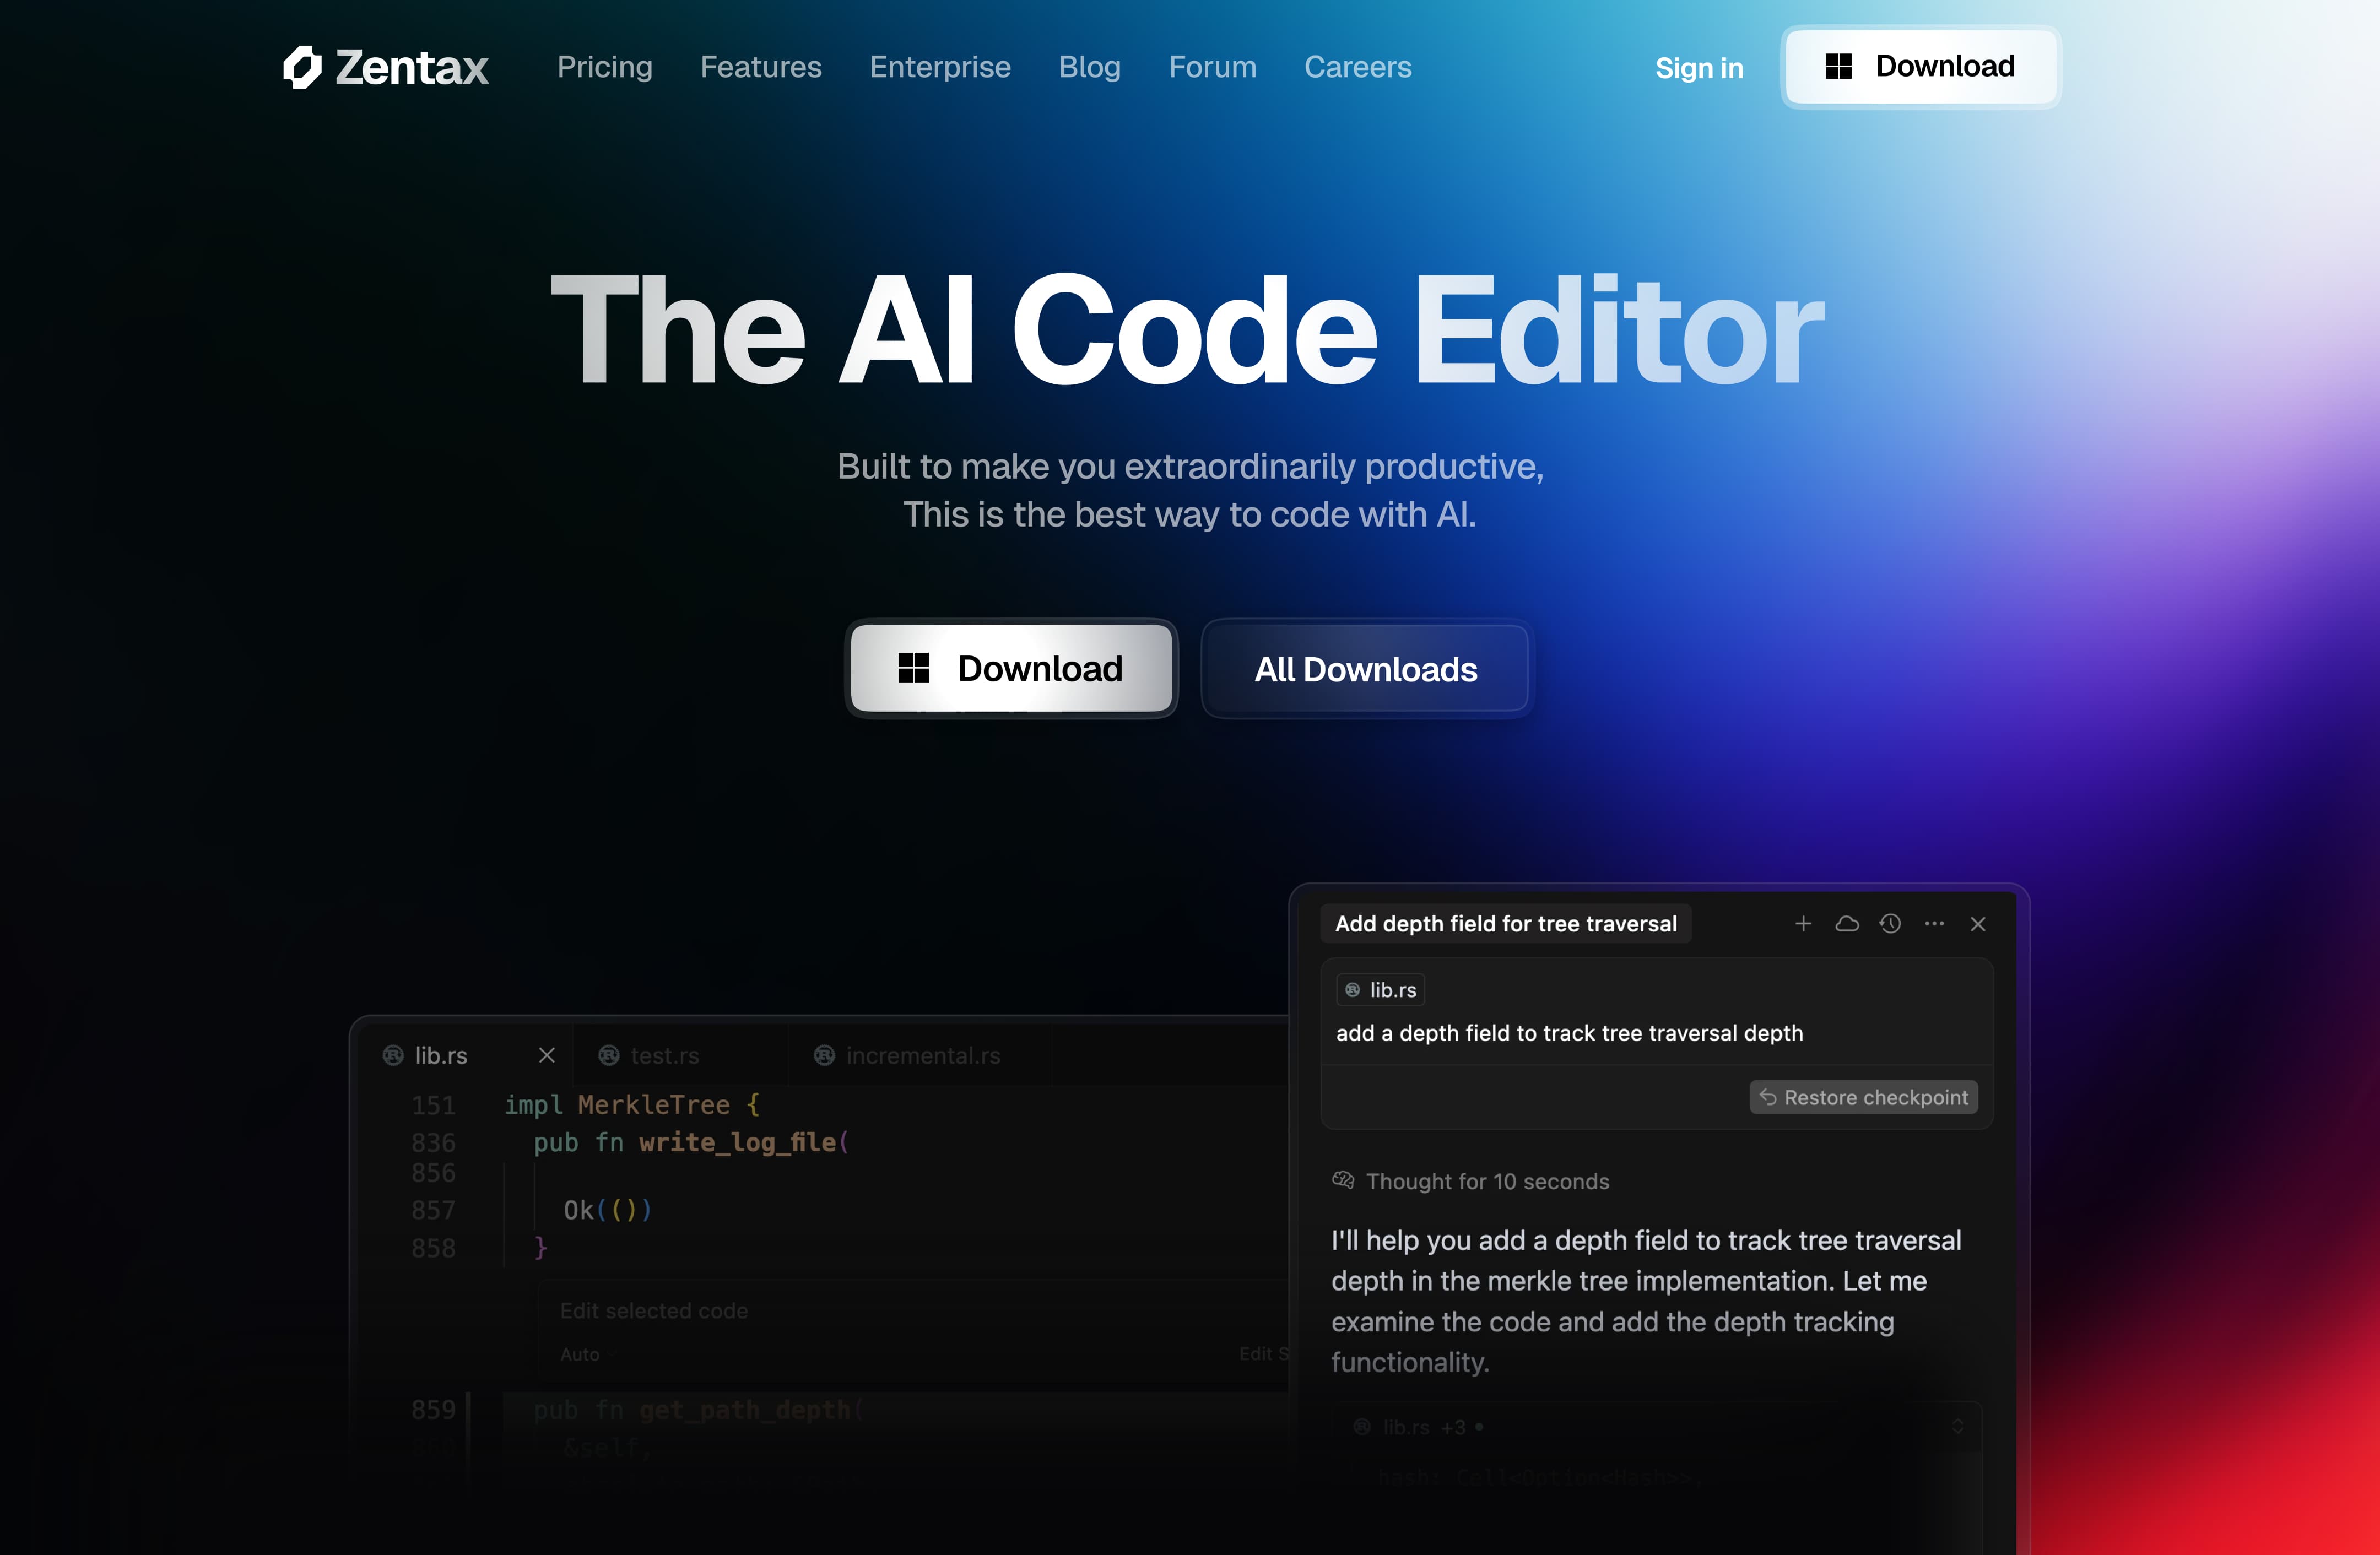
Task: Click the header Download button
Action: [1921, 67]
